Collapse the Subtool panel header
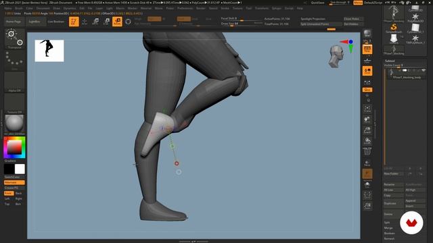 click(390, 61)
